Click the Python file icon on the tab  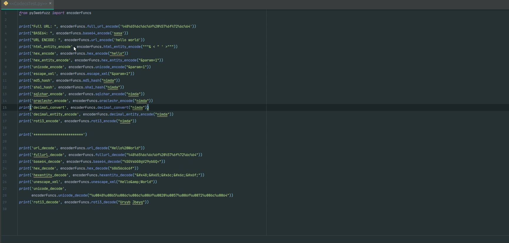[6, 4]
